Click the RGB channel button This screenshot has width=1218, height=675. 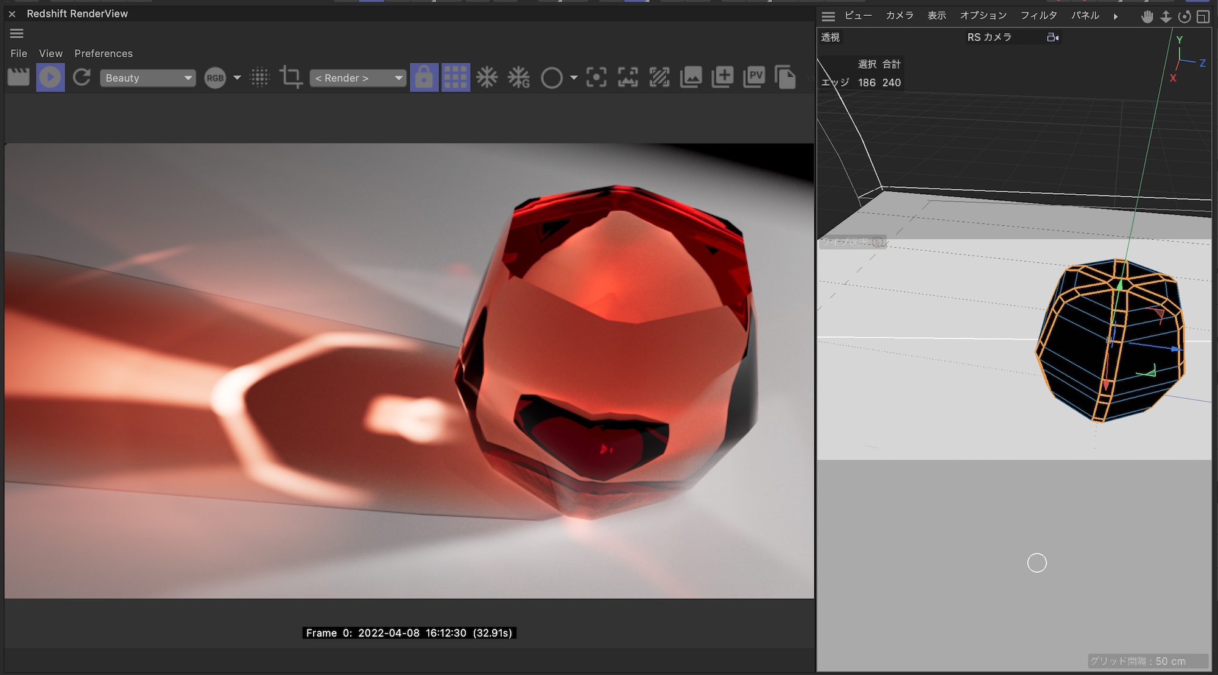coord(215,78)
